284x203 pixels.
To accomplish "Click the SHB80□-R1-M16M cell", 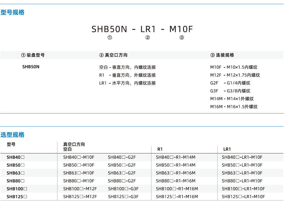I will click(176, 181).
